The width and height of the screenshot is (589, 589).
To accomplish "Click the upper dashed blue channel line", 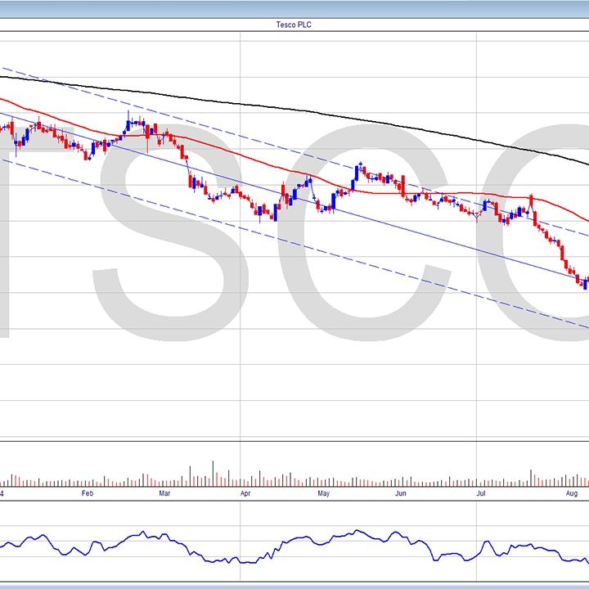I will (x=245, y=136).
